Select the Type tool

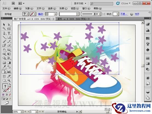coord(9,33)
